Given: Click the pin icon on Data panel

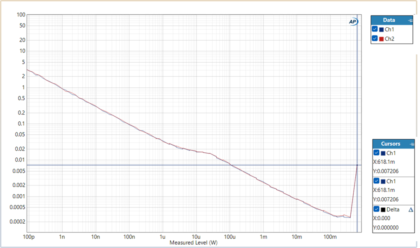Looking at the screenshot, I should click(410, 20).
